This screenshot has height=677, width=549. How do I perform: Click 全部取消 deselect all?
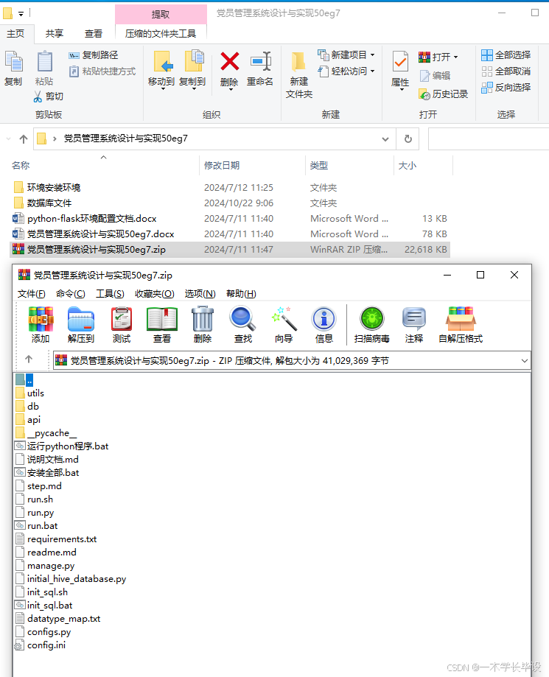[x=506, y=71]
